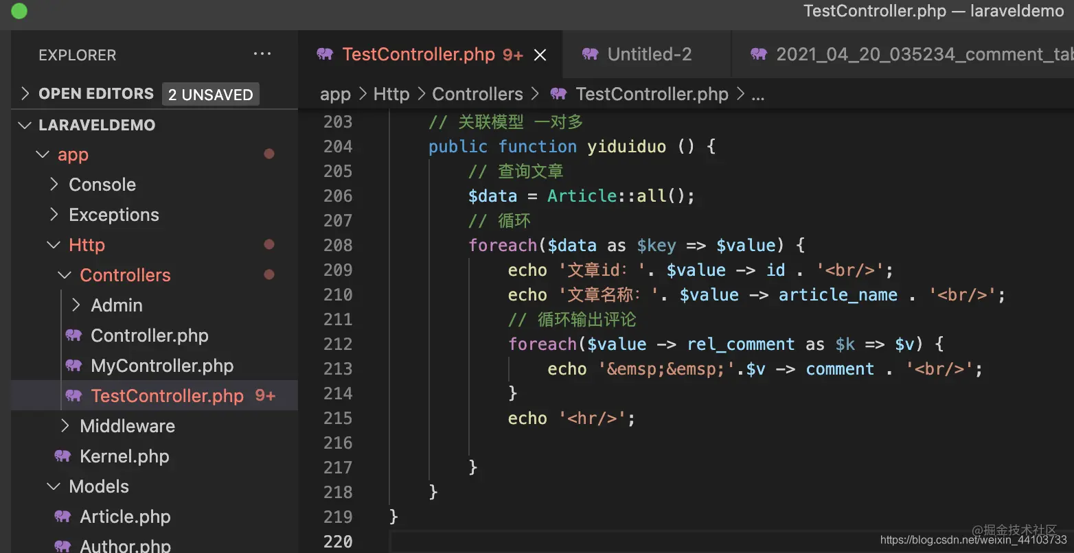Expand the Exceptions folder
The width and height of the screenshot is (1074, 553).
click(x=54, y=215)
